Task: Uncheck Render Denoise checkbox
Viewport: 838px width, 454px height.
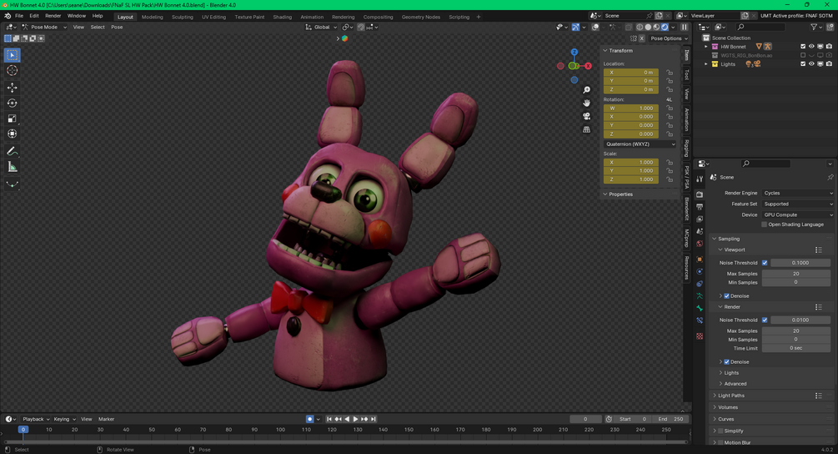Action: coord(727,362)
